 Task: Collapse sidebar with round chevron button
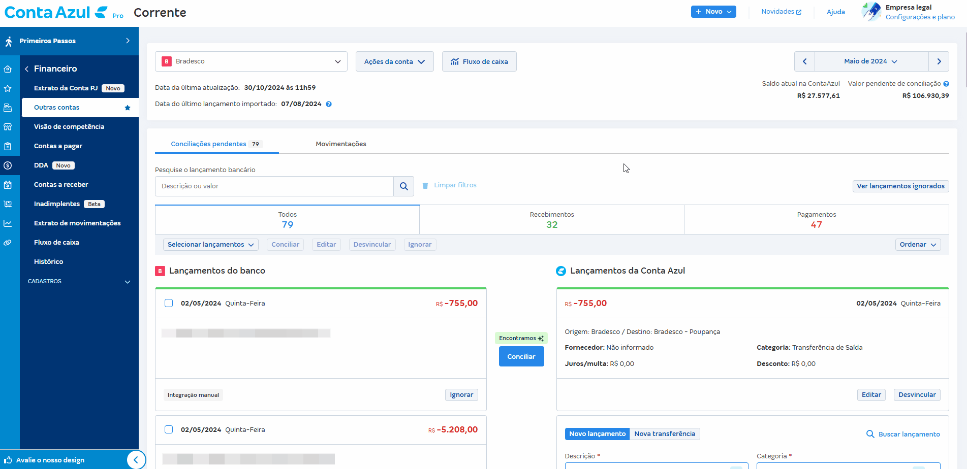click(136, 460)
